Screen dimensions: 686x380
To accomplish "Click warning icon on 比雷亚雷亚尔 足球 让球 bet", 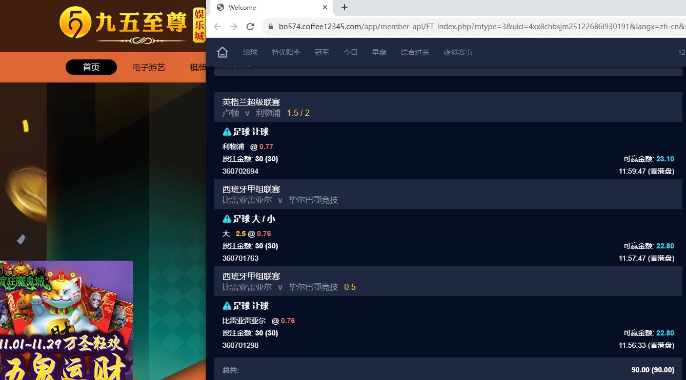I will pyautogui.click(x=227, y=306).
